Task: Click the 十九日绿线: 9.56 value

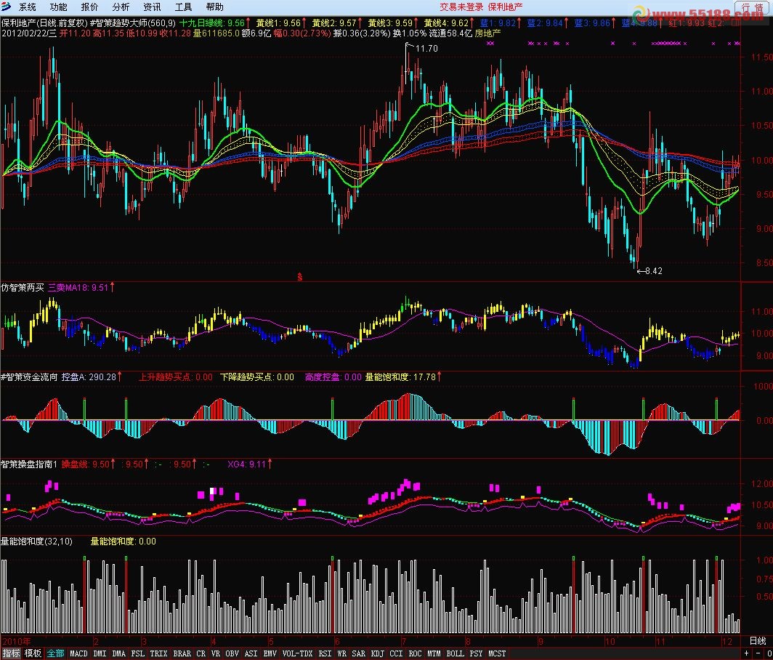Action: [212, 23]
